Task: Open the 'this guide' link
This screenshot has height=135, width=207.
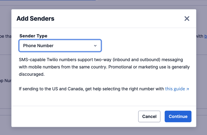Action: click(x=175, y=89)
